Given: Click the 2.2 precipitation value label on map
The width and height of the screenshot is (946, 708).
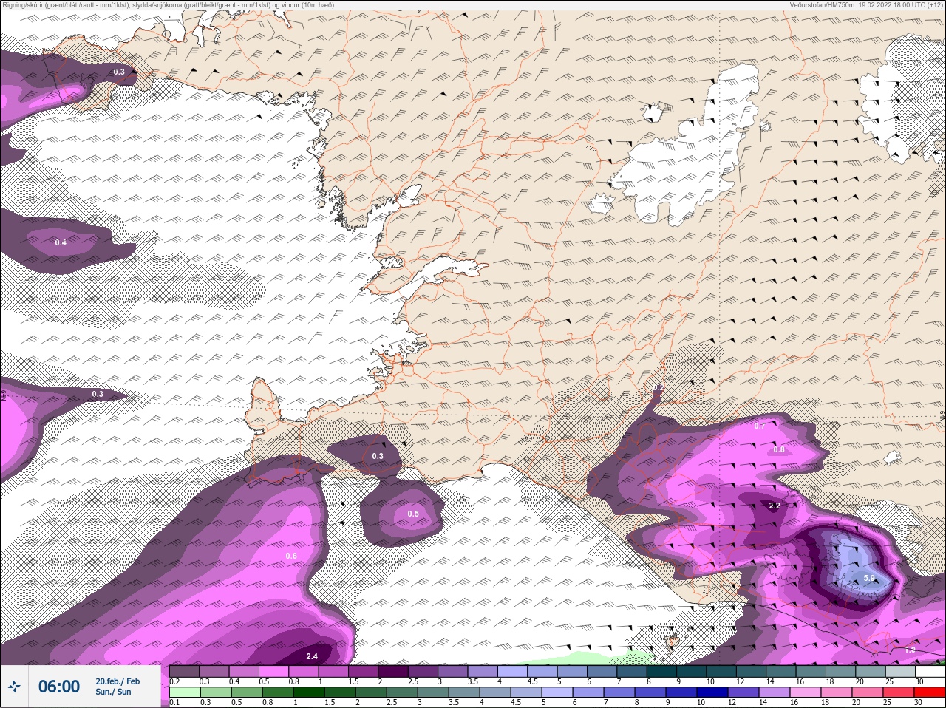Looking at the screenshot, I should click(775, 506).
